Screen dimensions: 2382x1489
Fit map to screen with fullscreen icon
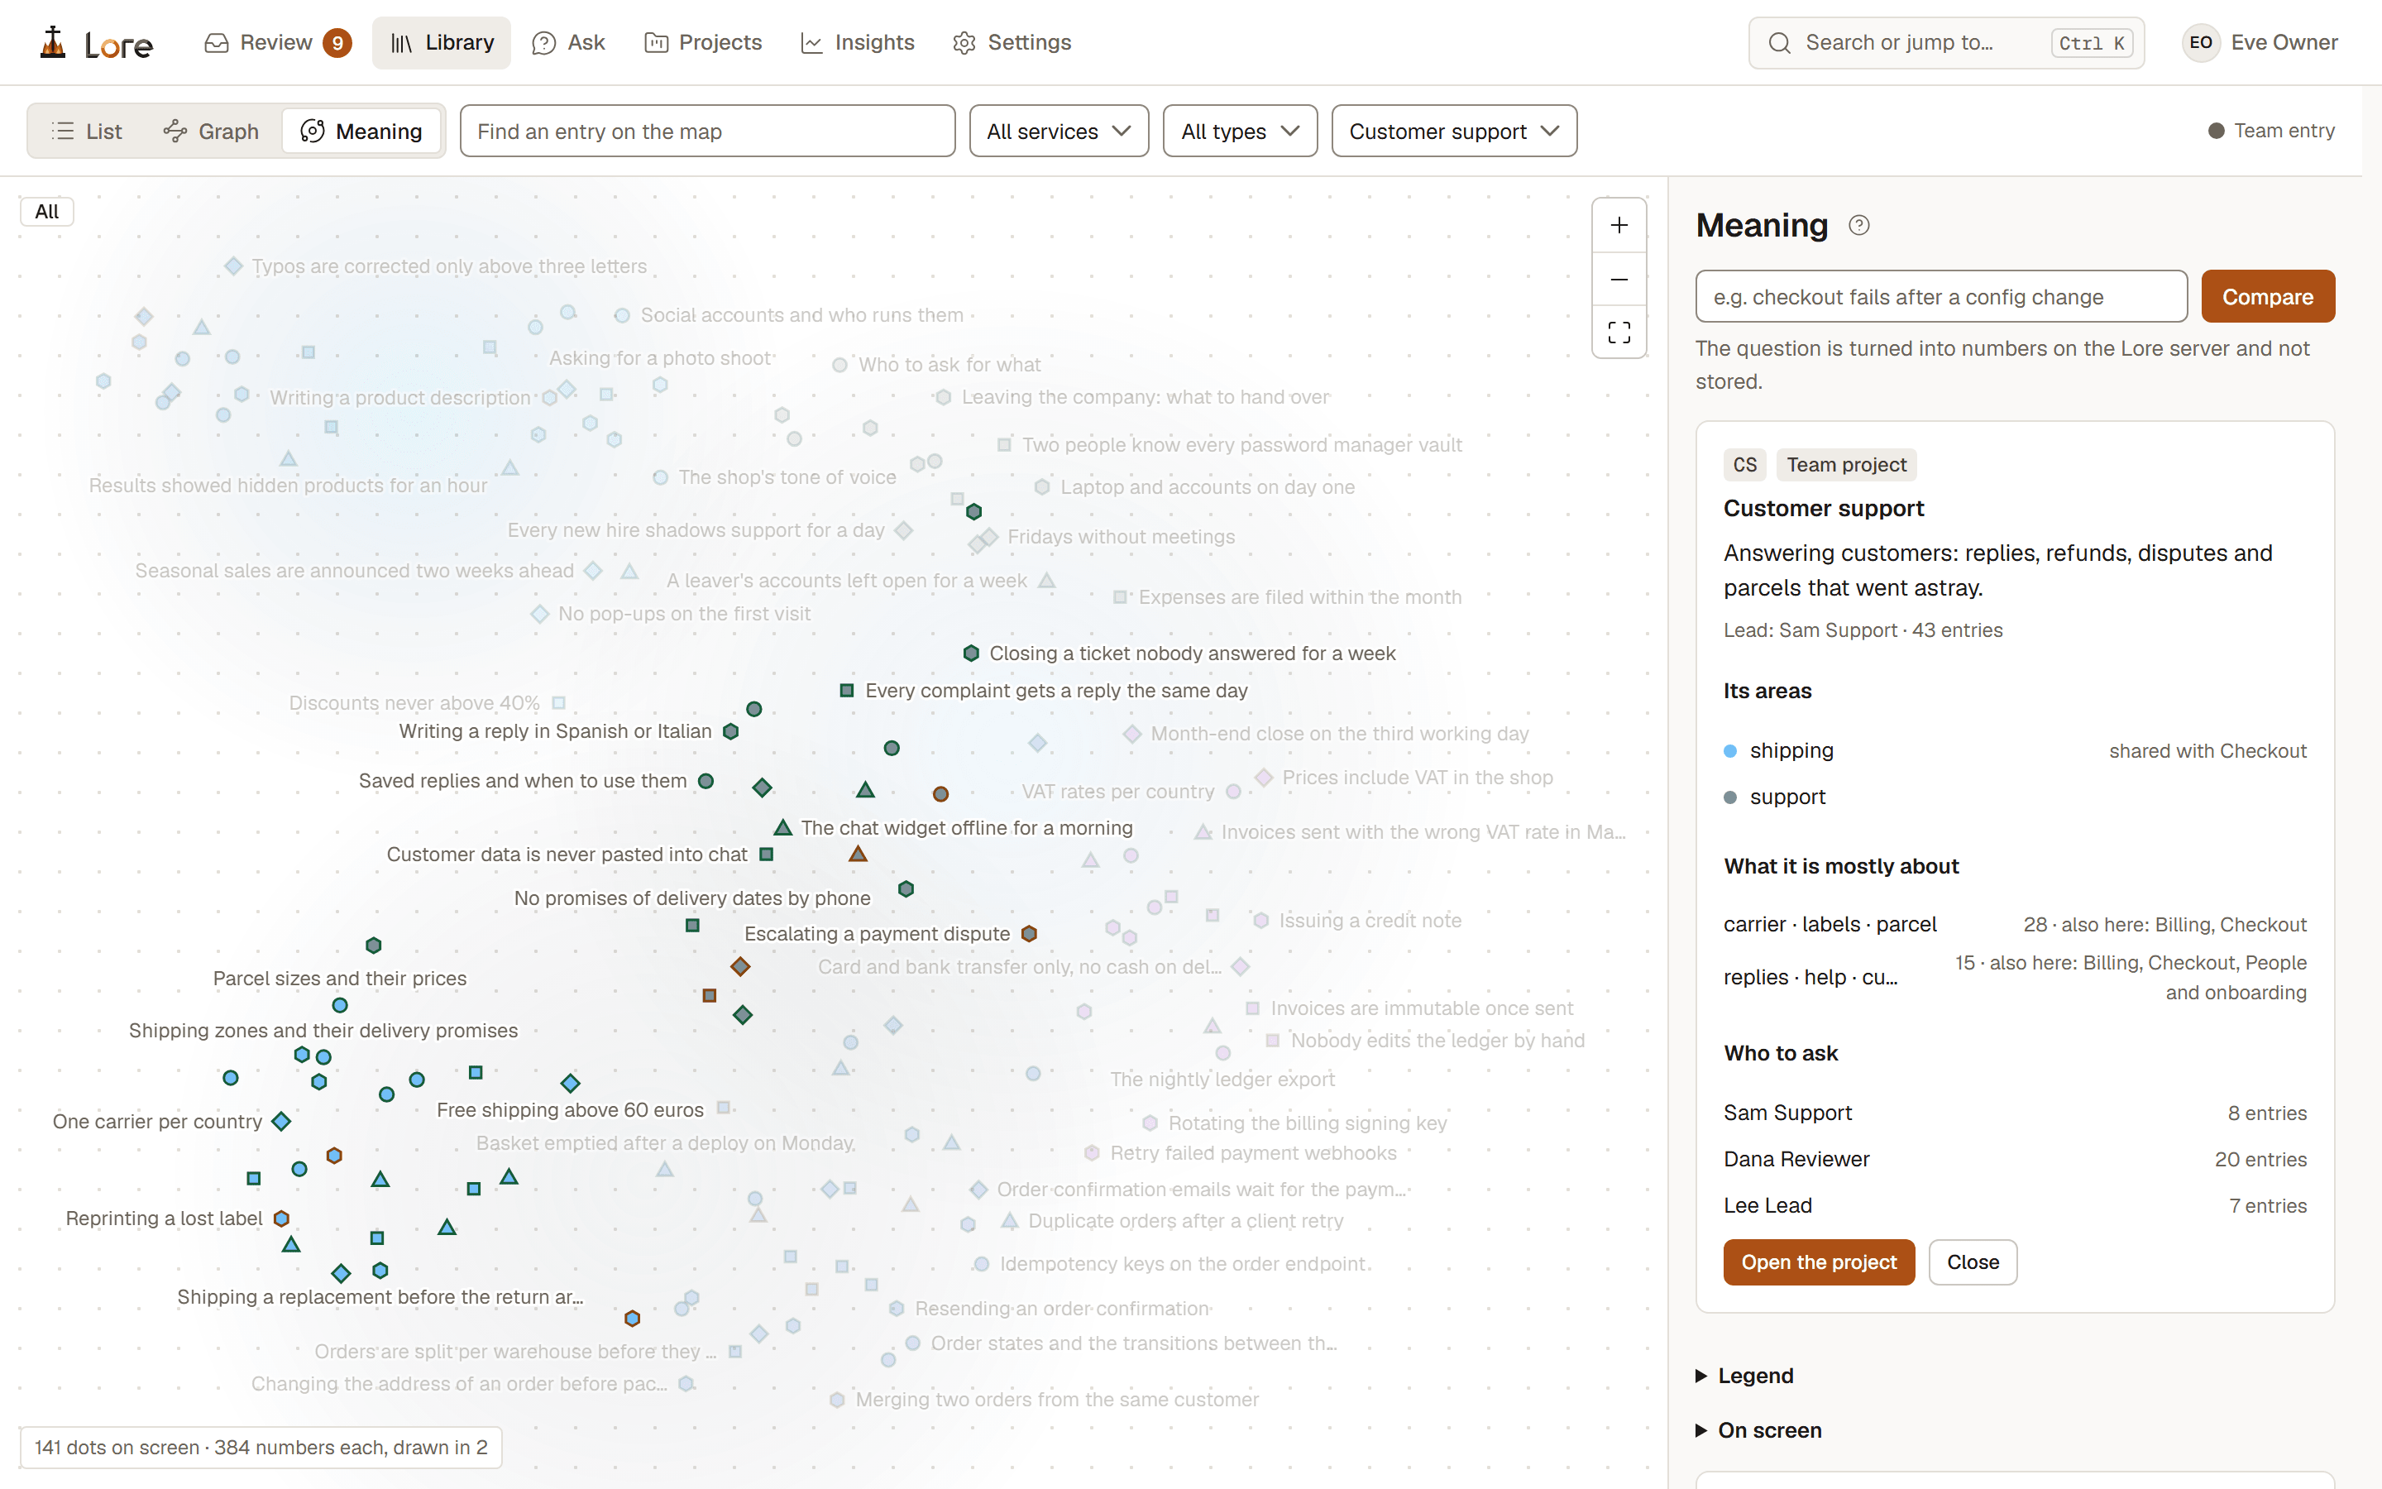click(x=1619, y=333)
